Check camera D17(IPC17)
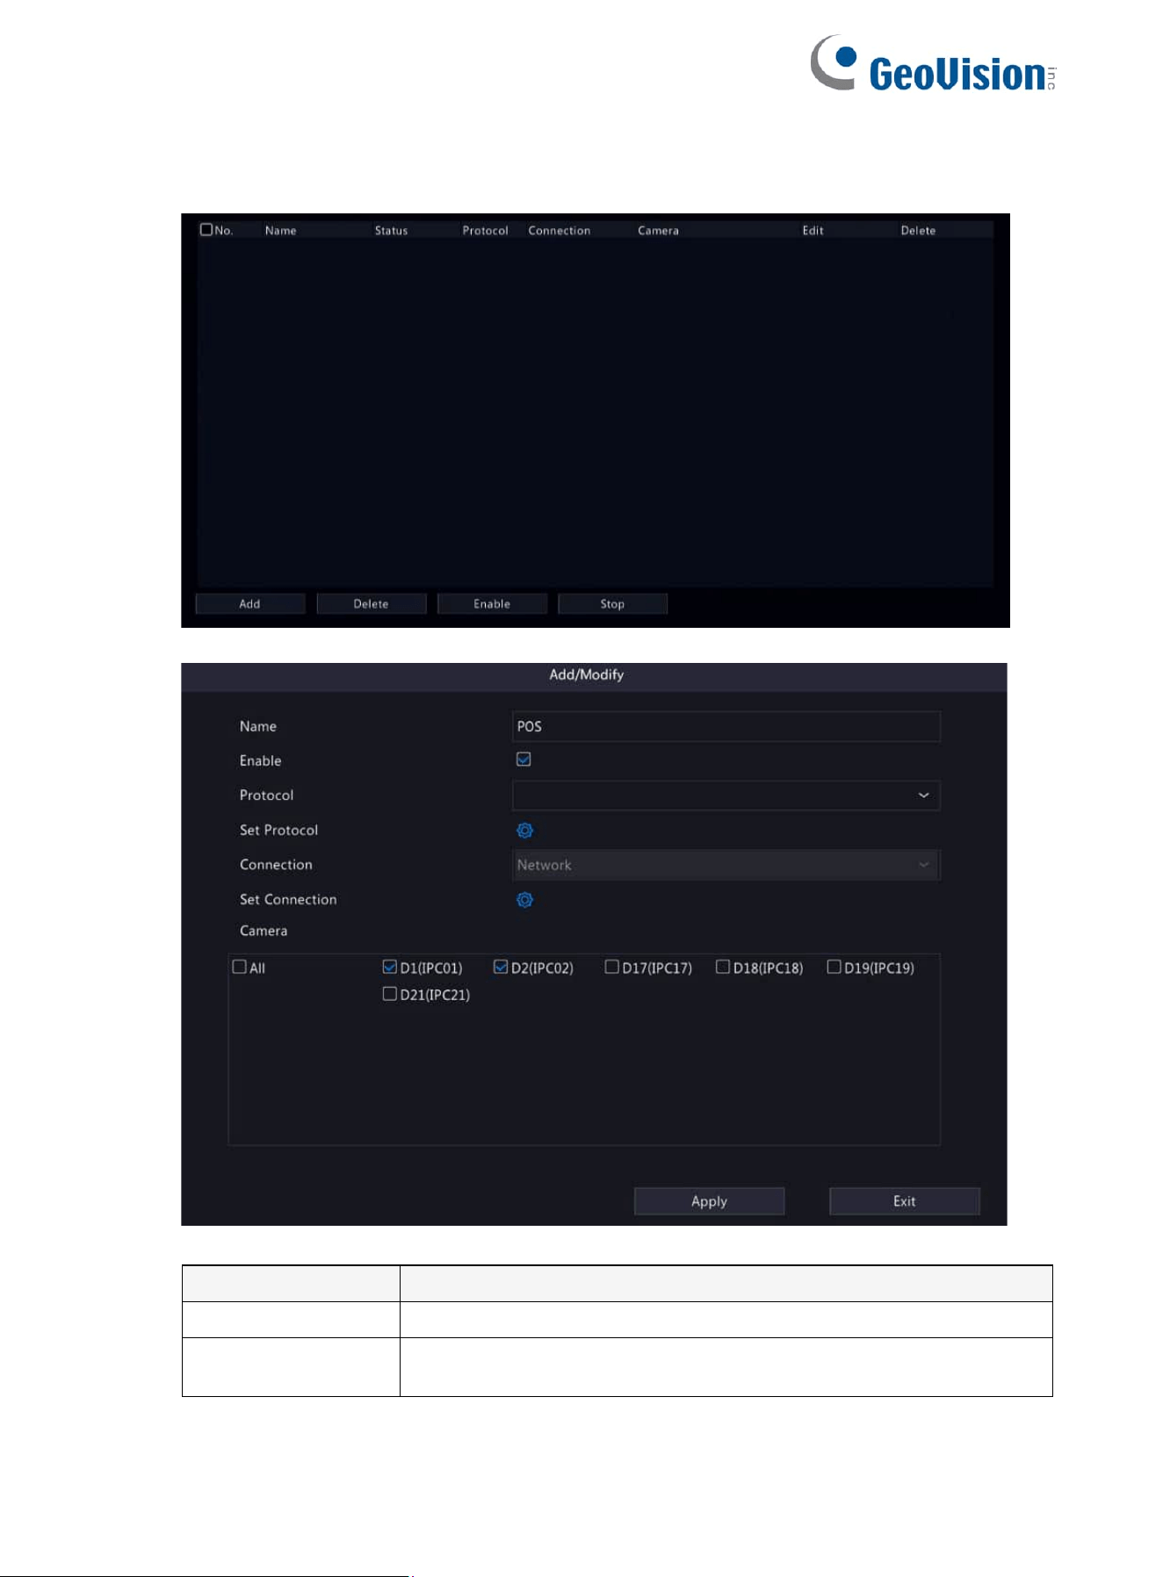The image size is (1163, 1577). tap(611, 967)
